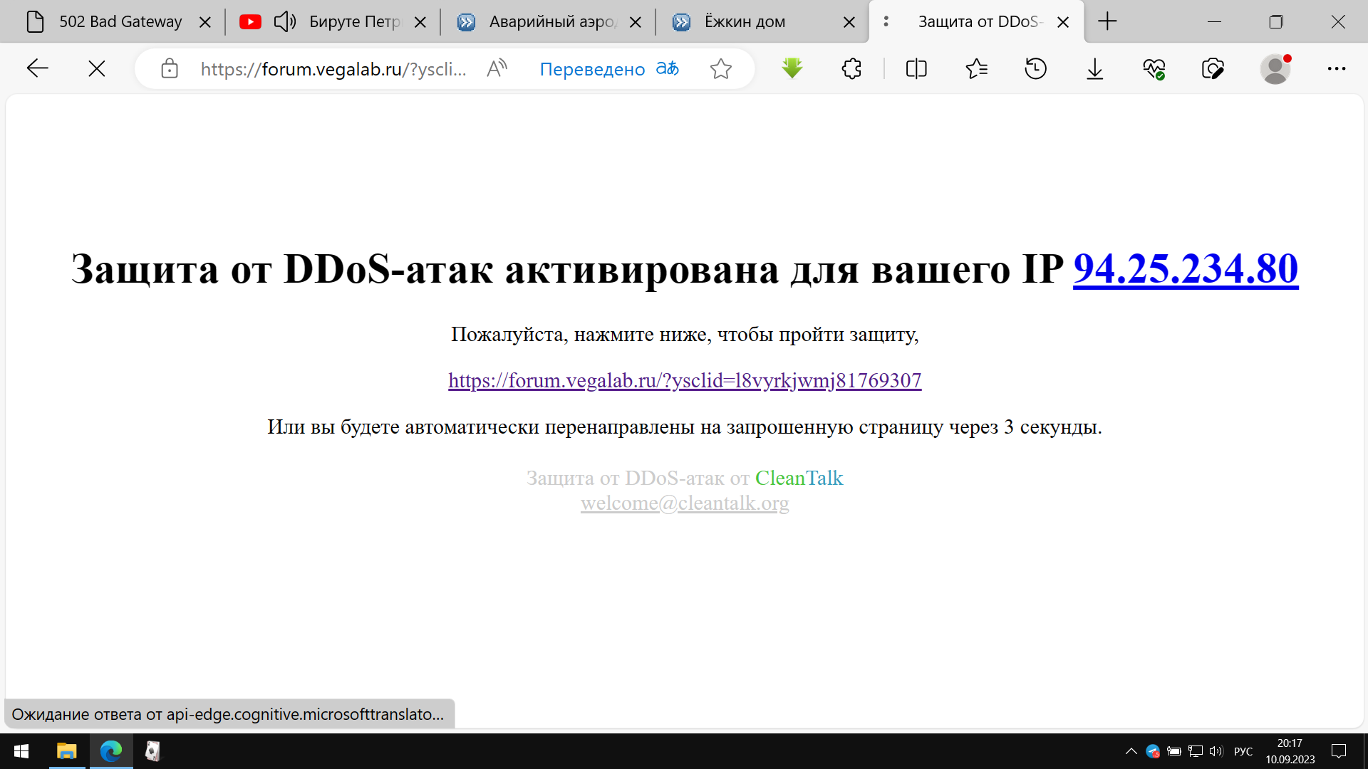Open a new tab
The image size is (1368, 769).
(x=1107, y=21)
